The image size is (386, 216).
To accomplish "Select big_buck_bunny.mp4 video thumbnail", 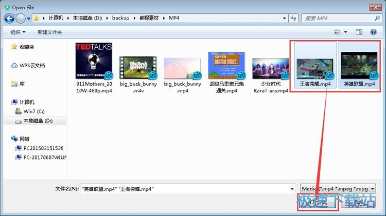I will (182, 68).
